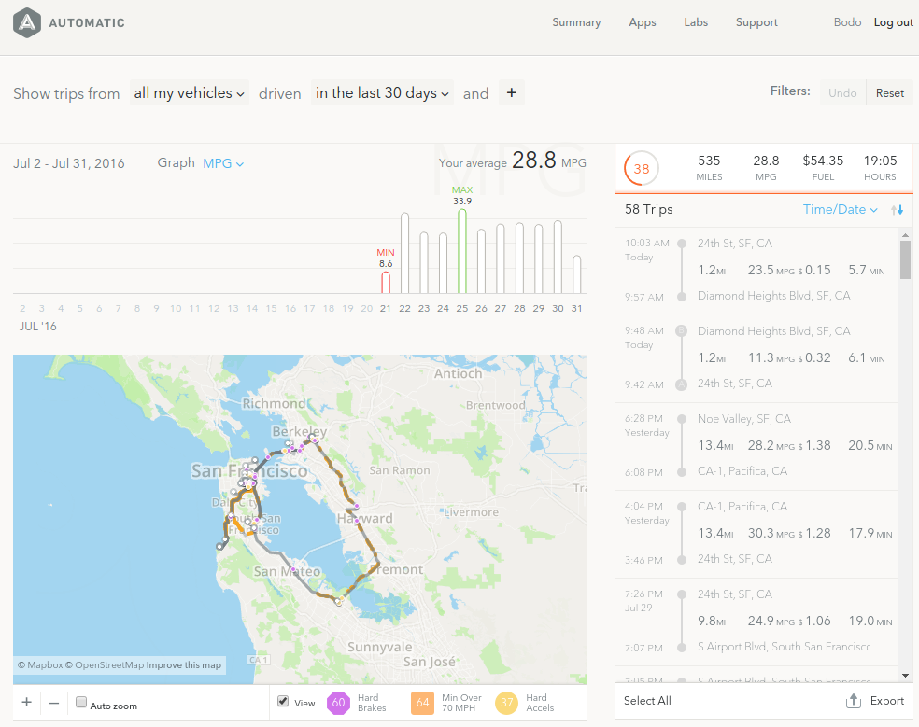Click the A marker at 9:42 AM
The width and height of the screenshot is (919, 727).
[681, 384]
